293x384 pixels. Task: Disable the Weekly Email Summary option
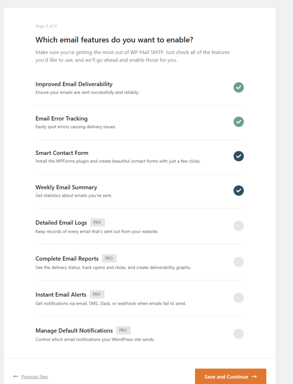click(x=239, y=190)
